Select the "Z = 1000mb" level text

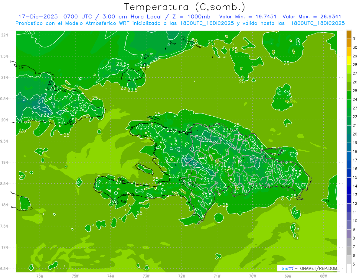click(191, 17)
